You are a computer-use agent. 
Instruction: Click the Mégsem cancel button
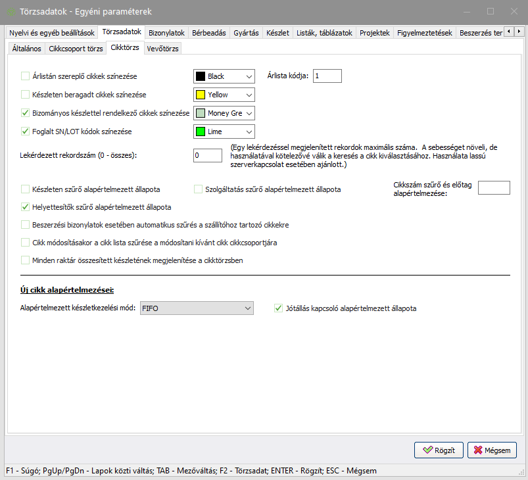click(492, 450)
